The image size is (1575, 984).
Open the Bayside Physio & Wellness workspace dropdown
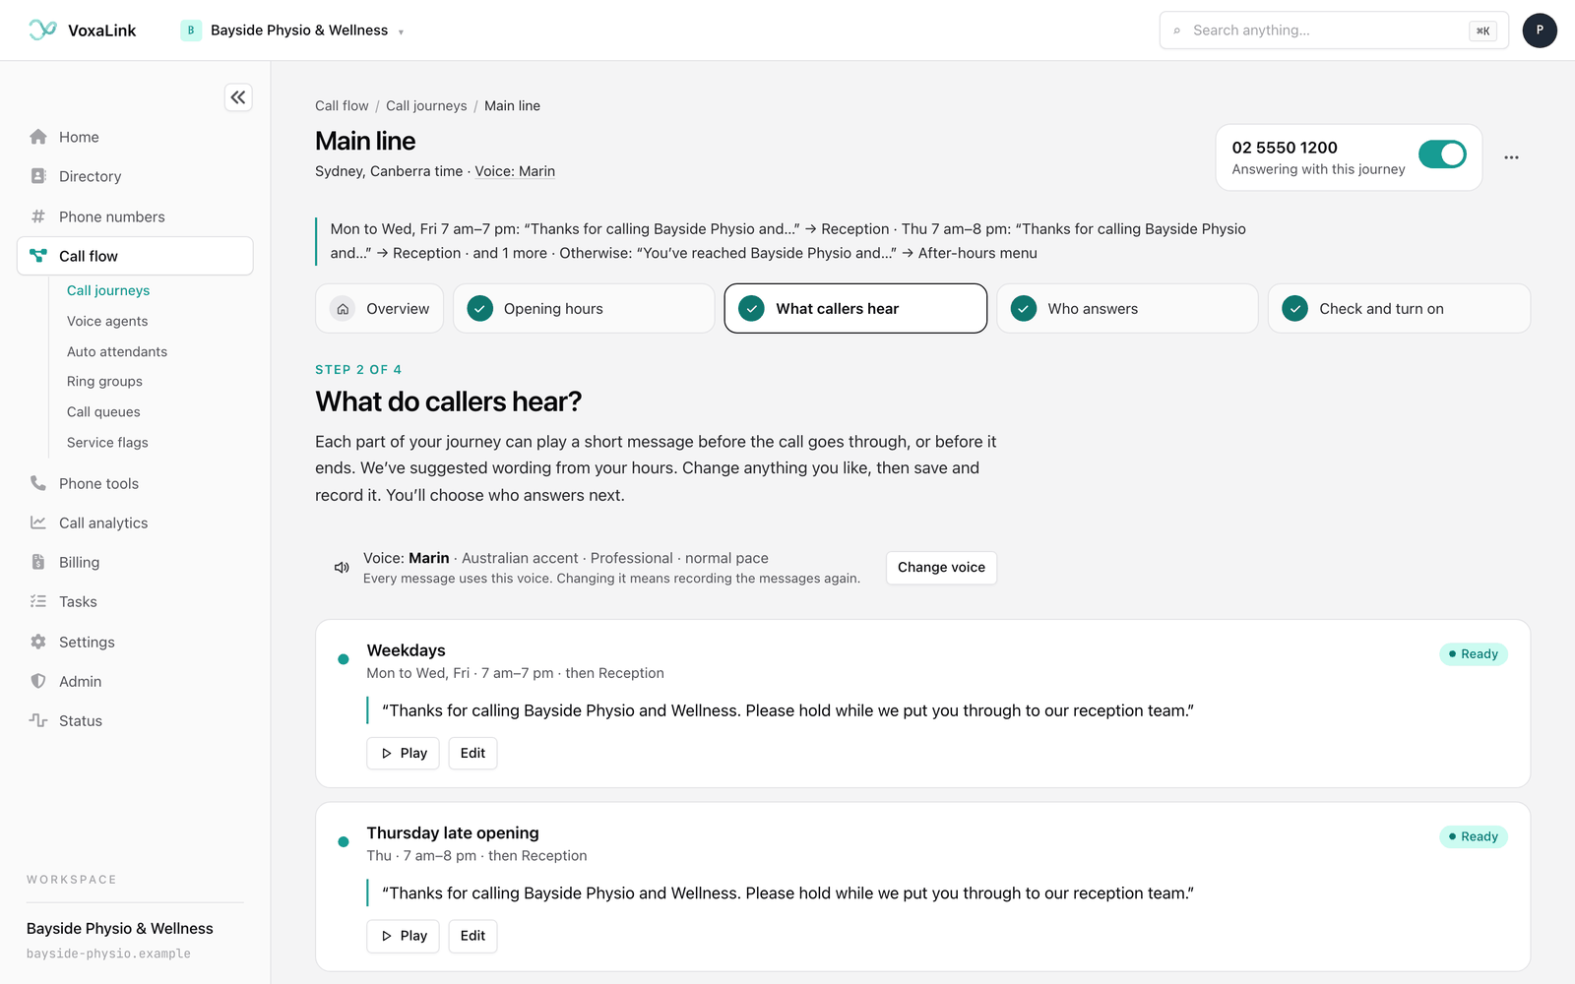292,31
